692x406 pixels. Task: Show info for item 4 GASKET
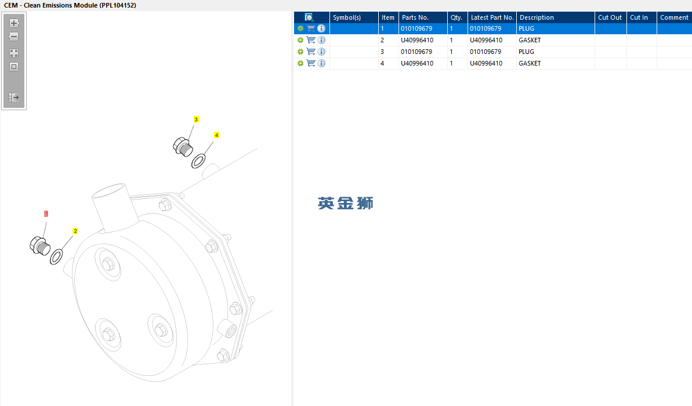[321, 63]
